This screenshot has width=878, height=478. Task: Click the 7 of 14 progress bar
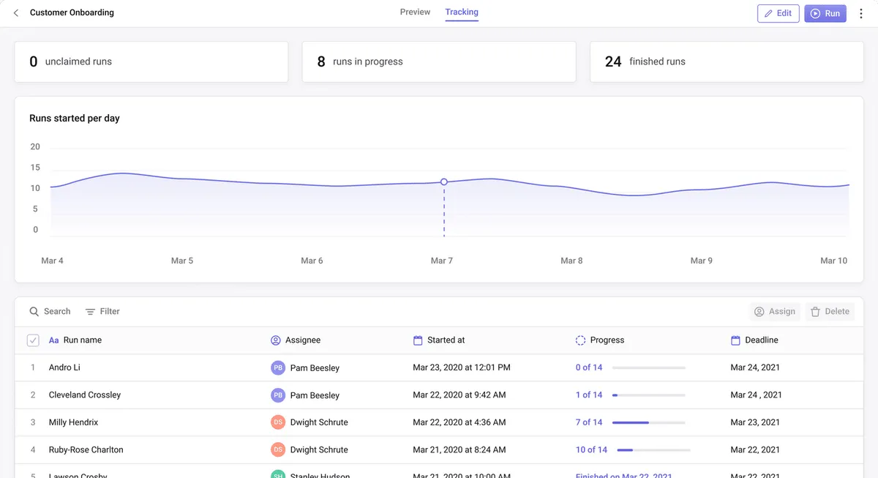pyautogui.click(x=648, y=422)
